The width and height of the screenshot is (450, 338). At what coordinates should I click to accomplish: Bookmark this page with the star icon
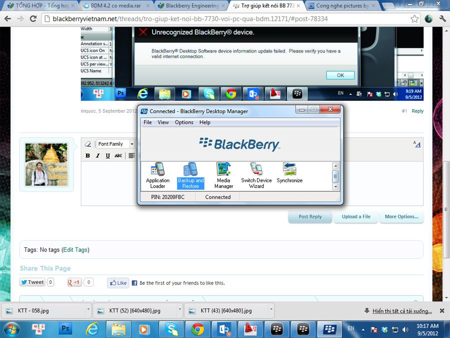point(414,19)
